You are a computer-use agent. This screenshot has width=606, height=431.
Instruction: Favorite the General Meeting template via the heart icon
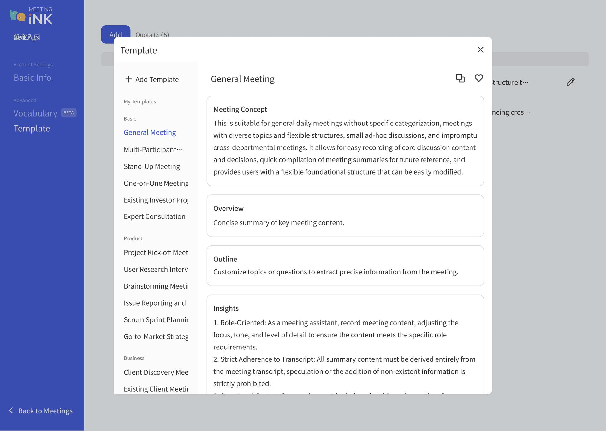(479, 78)
